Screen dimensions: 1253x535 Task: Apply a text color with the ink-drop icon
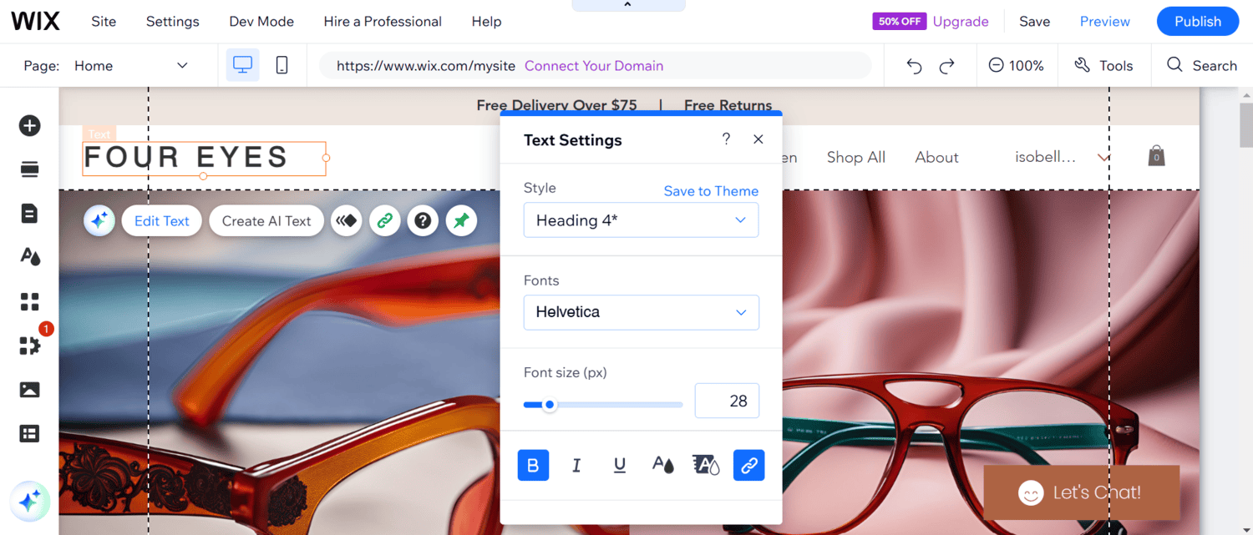[x=662, y=465]
